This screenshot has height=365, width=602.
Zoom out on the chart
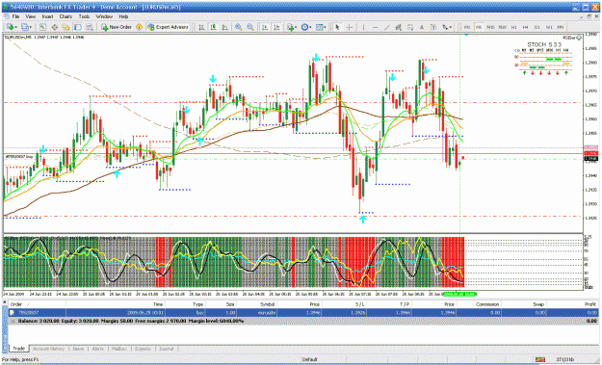coord(249,27)
